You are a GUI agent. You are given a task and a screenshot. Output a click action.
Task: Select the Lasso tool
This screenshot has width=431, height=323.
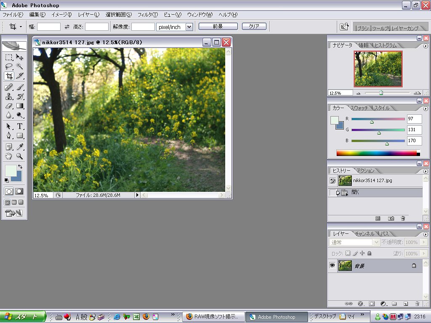tap(9, 66)
